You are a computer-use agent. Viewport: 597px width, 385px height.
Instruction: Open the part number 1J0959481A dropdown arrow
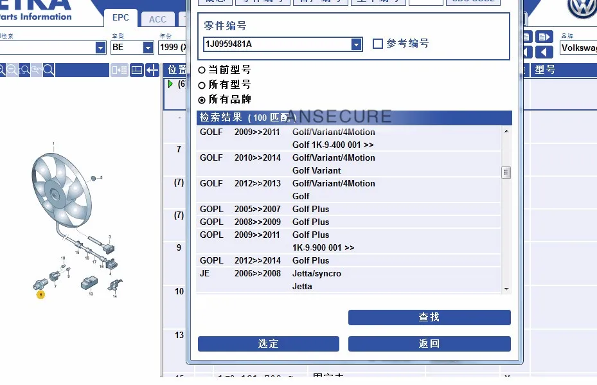[356, 44]
